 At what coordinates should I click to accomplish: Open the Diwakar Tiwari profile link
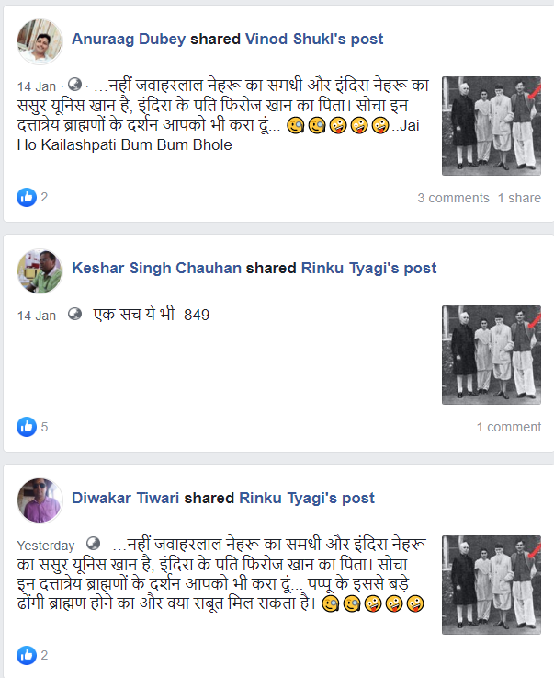125,498
